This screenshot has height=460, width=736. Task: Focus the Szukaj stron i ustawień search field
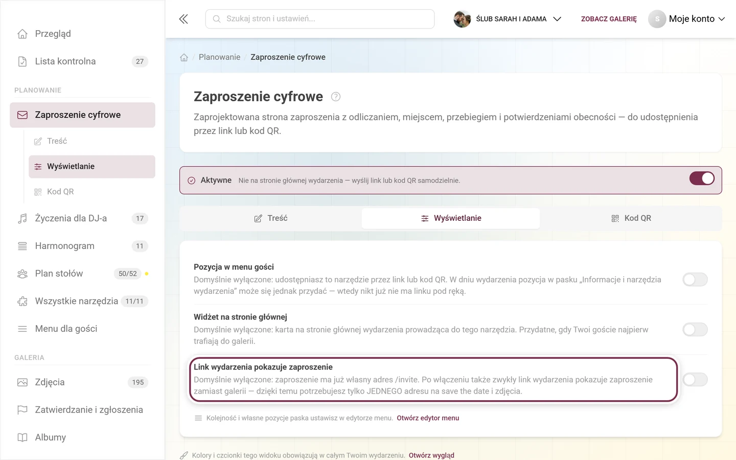click(320, 19)
